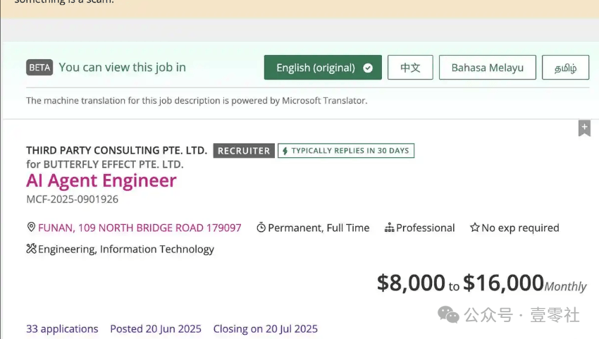Viewport: 599px width, 339px height.
Task: Click the RECRUITER badge
Action: [x=244, y=151]
